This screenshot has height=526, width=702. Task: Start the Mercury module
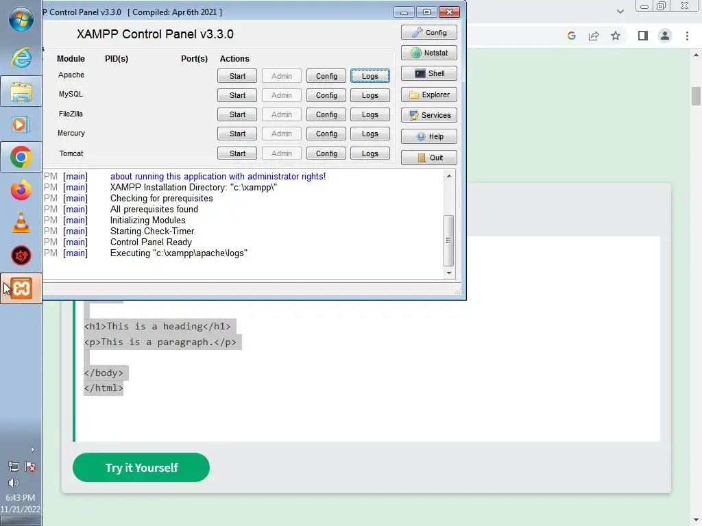(x=237, y=134)
